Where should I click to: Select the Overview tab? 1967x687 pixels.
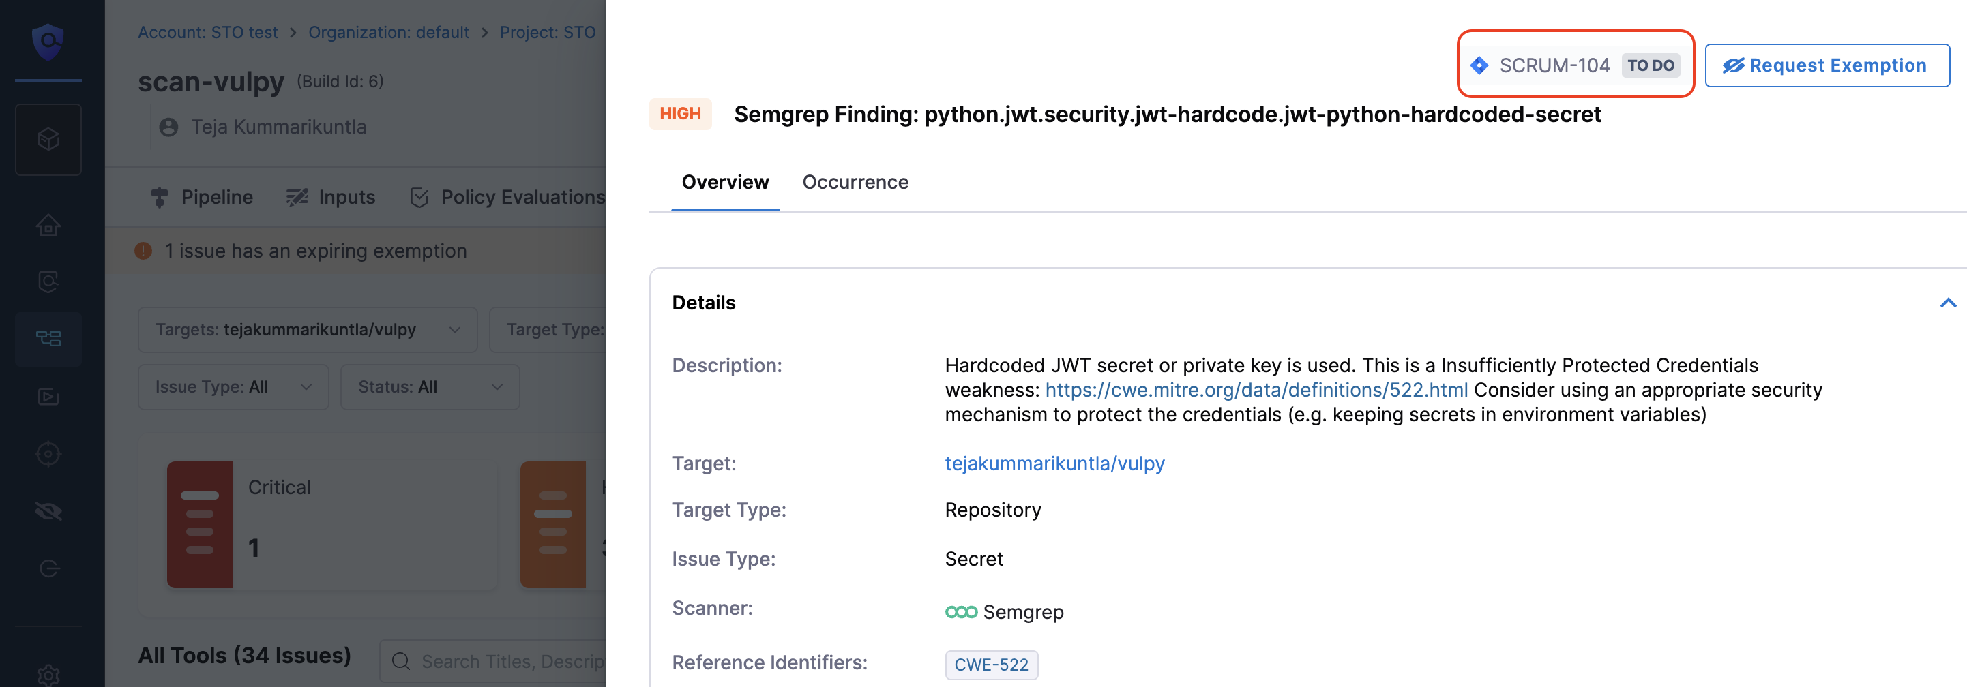[724, 183]
